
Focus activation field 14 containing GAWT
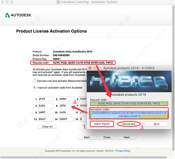66,119
